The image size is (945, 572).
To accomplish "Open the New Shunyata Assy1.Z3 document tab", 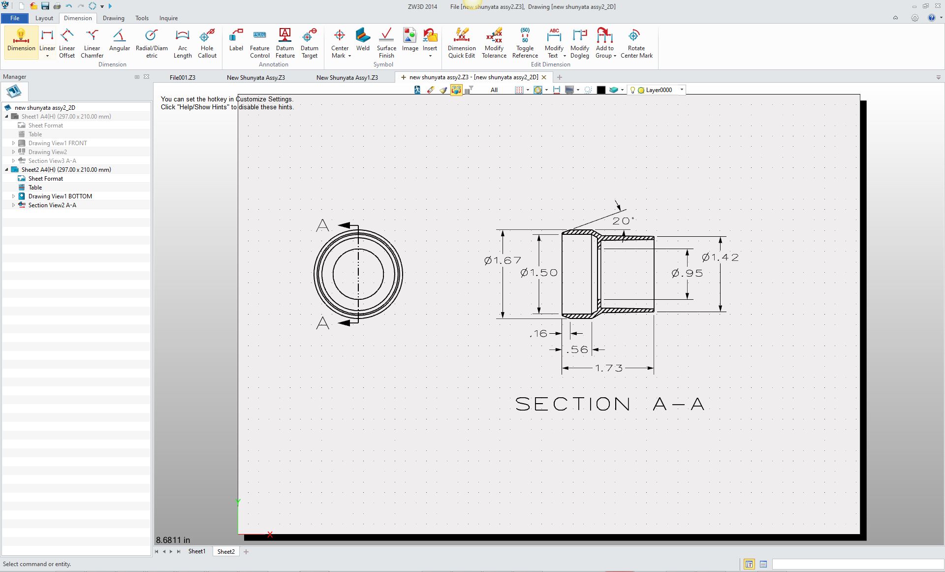I will pyautogui.click(x=347, y=78).
